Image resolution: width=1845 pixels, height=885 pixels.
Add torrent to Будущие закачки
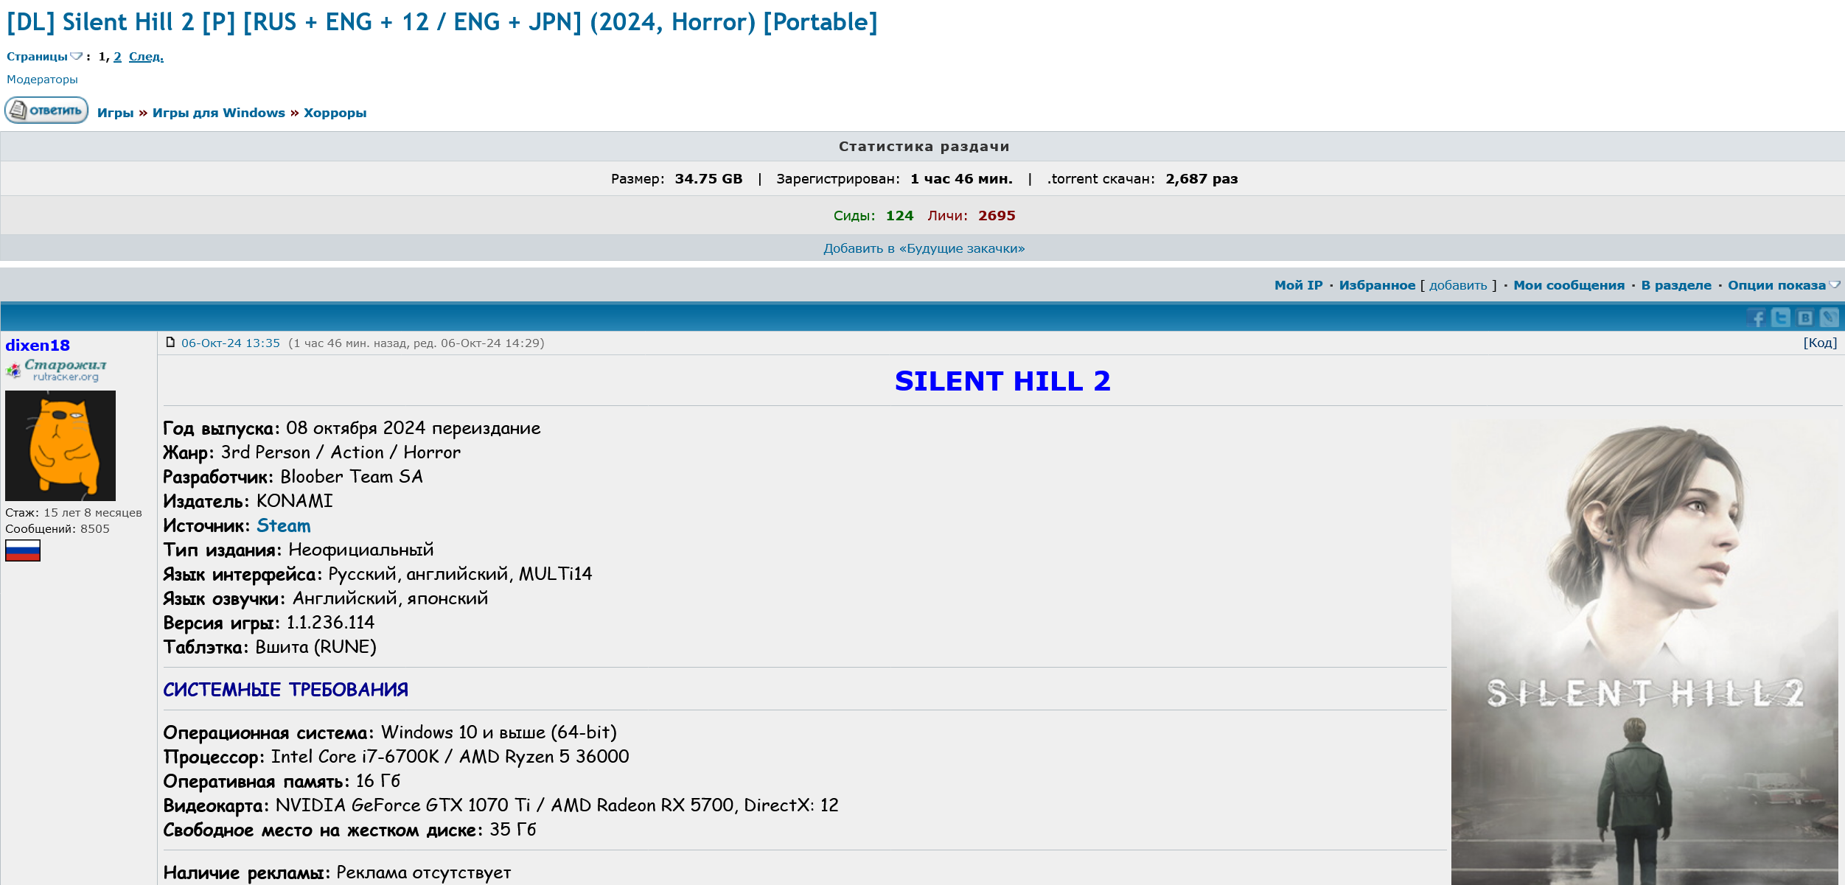(924, 248)
